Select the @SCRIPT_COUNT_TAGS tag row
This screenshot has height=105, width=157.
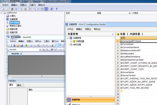(139, 69)
